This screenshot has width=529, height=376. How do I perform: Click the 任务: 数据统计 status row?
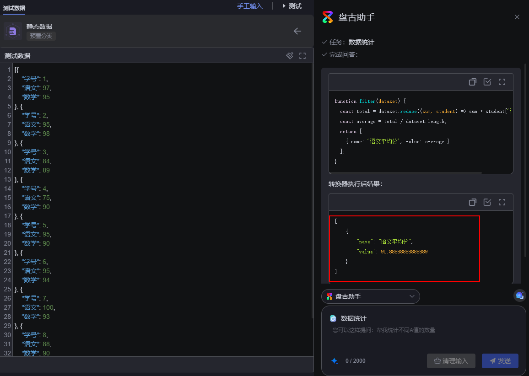tap(348, 42)
